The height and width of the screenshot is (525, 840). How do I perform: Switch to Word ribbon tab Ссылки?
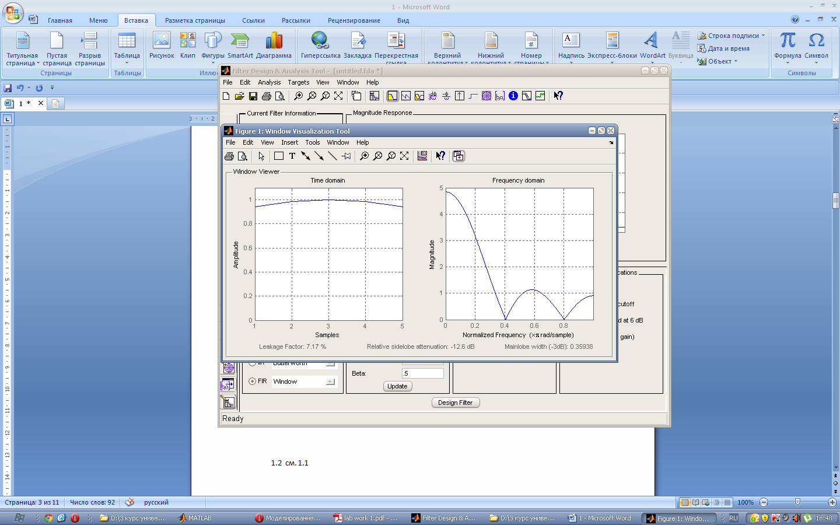[254, 20]
